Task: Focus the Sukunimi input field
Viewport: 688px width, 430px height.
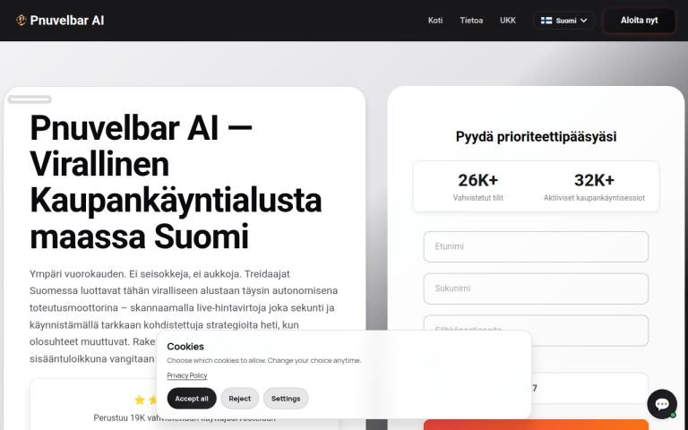Action: [x=536, y=288]
